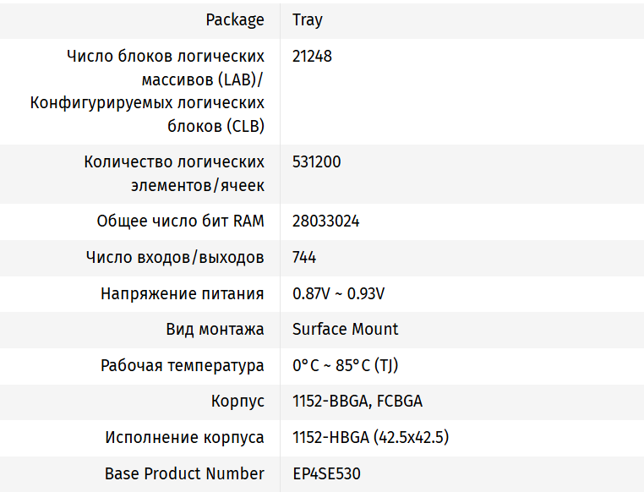
Task: Select the temperature value 0°C ~ 85°C (TJ)
Action: pos(345,366)
